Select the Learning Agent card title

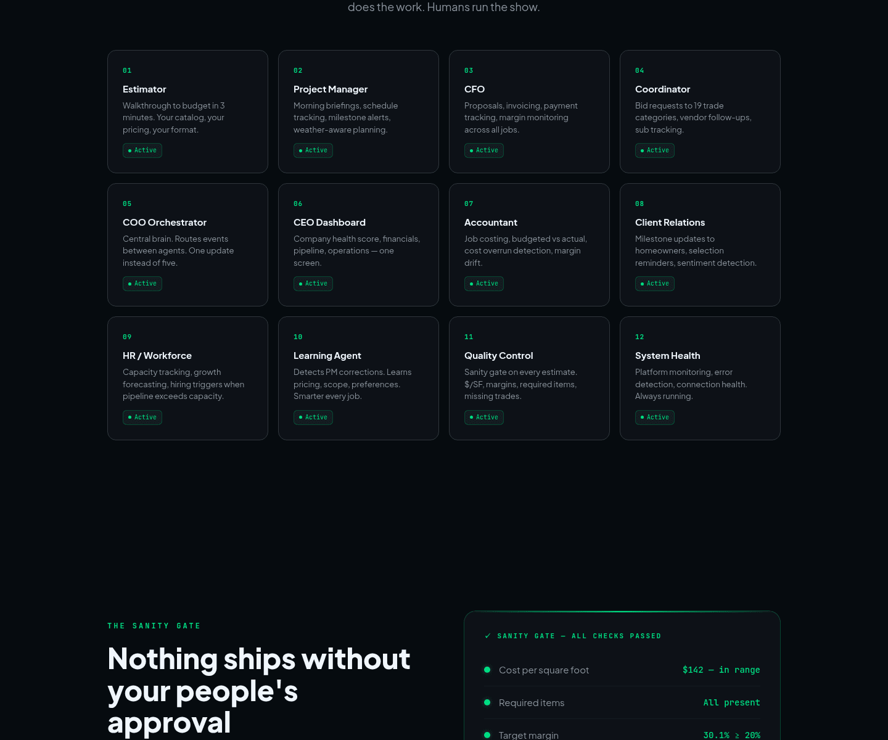[327, 356]
